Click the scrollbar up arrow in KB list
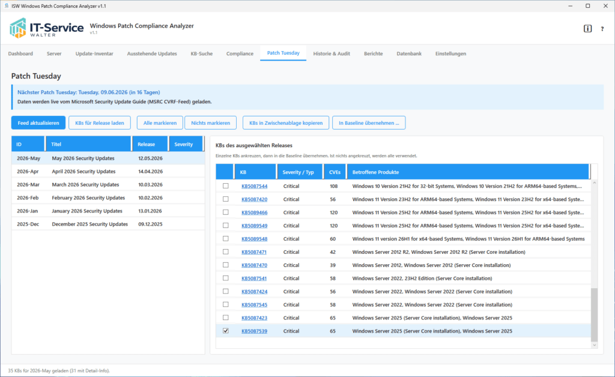Viewport: 615px width, 377px height. pyautogui.click(x=594, y=183)
